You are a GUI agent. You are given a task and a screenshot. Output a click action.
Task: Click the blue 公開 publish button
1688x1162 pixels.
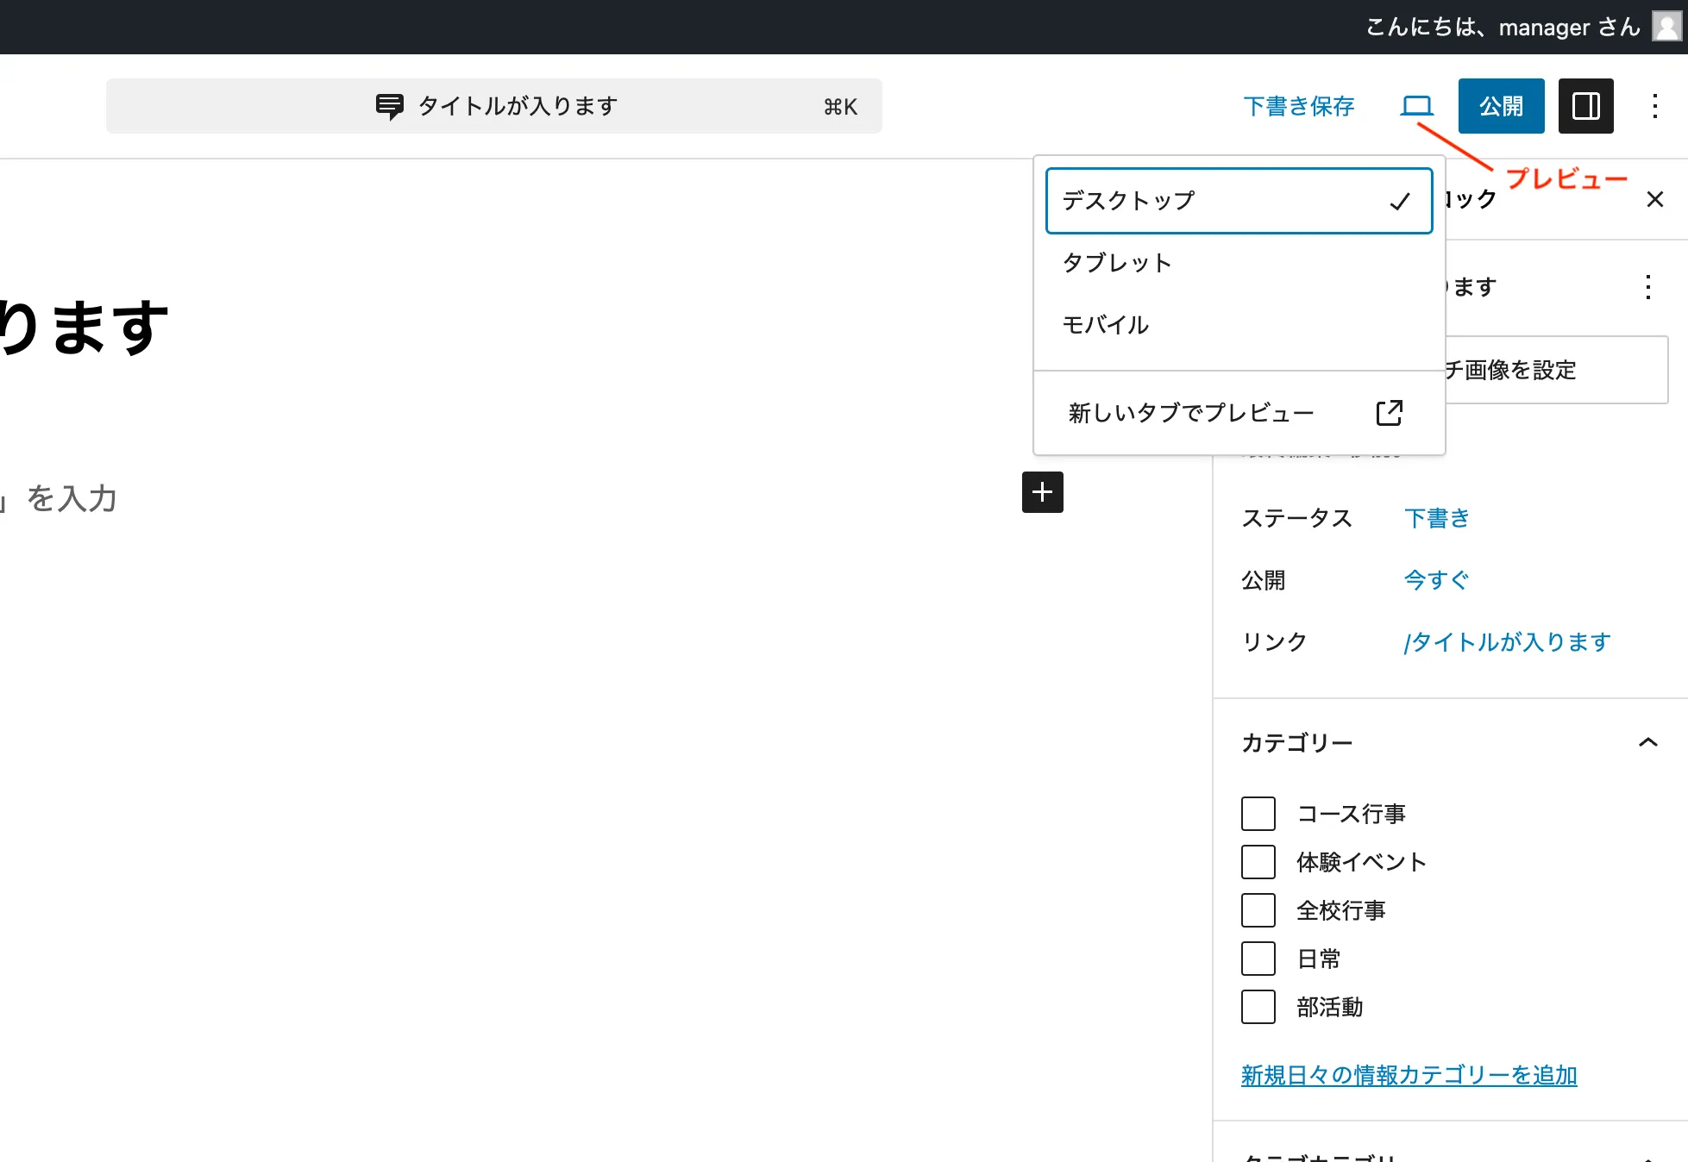1501,106
